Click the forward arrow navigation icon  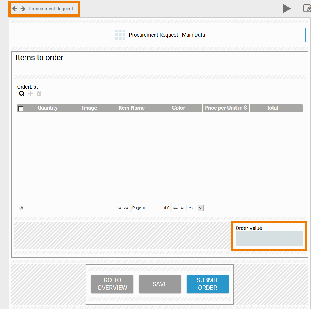pos(23,9)
